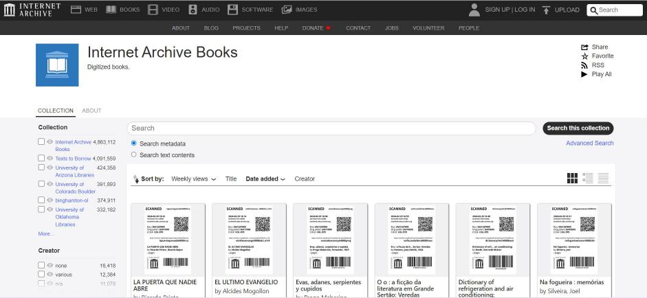Open Evas, adanes, serpientes y cupidos title
This screenshot has height=298, width=647.
(329, 285)
